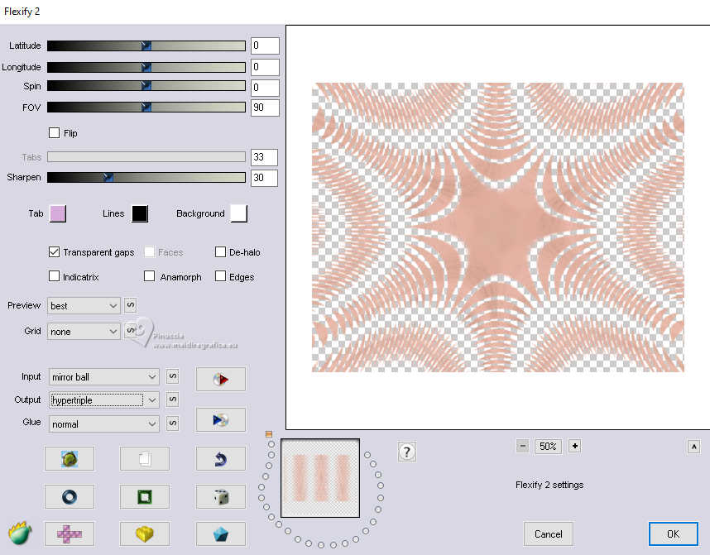Enable the Anamorph checkbox
This screenshot has width=710, height=555.
[x=150, y=276]
